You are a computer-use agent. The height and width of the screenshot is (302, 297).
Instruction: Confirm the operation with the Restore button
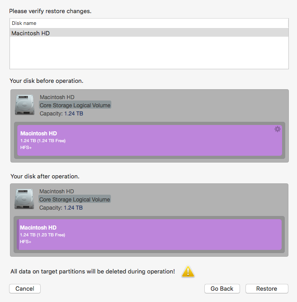click(x=267, y=288)
